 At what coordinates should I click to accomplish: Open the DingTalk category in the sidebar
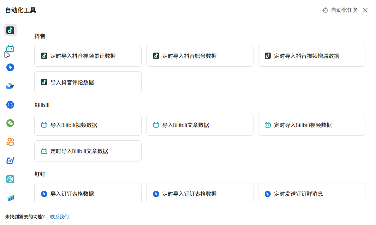tap(10, 67)
